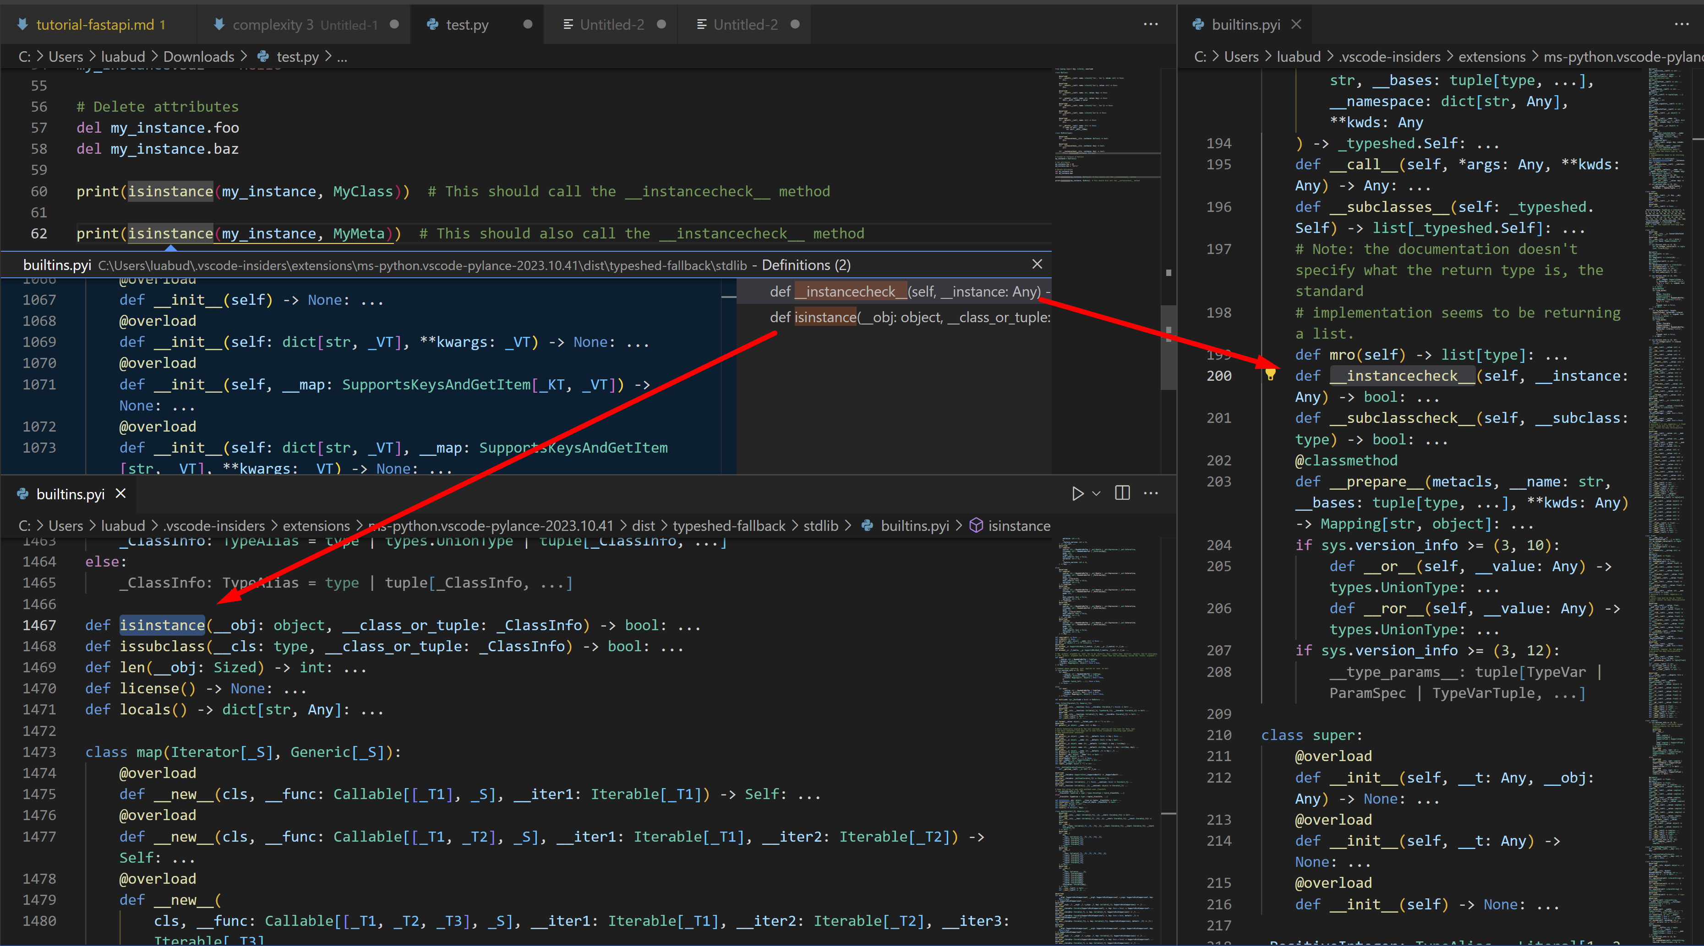Click unsaved dot on test.py tab
This screenshot has height=946, width=1704.
(528, 24)
